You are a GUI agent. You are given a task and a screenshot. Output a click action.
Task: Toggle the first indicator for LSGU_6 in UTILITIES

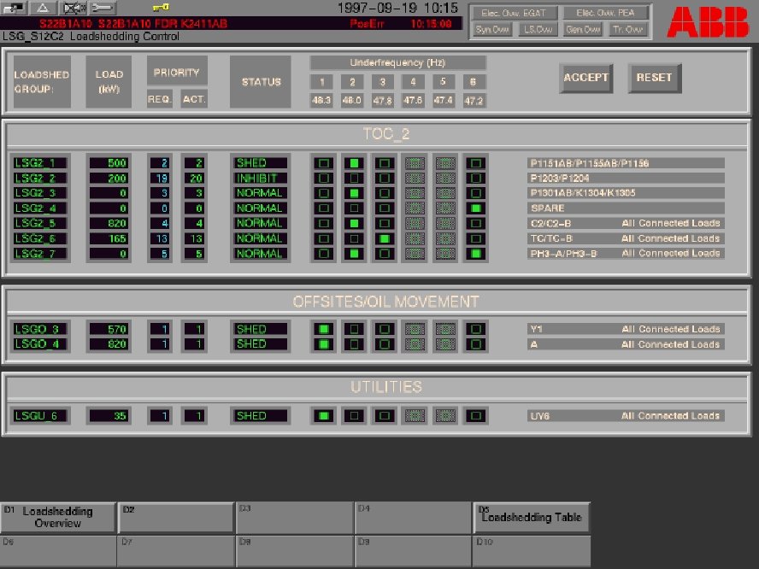322,415
